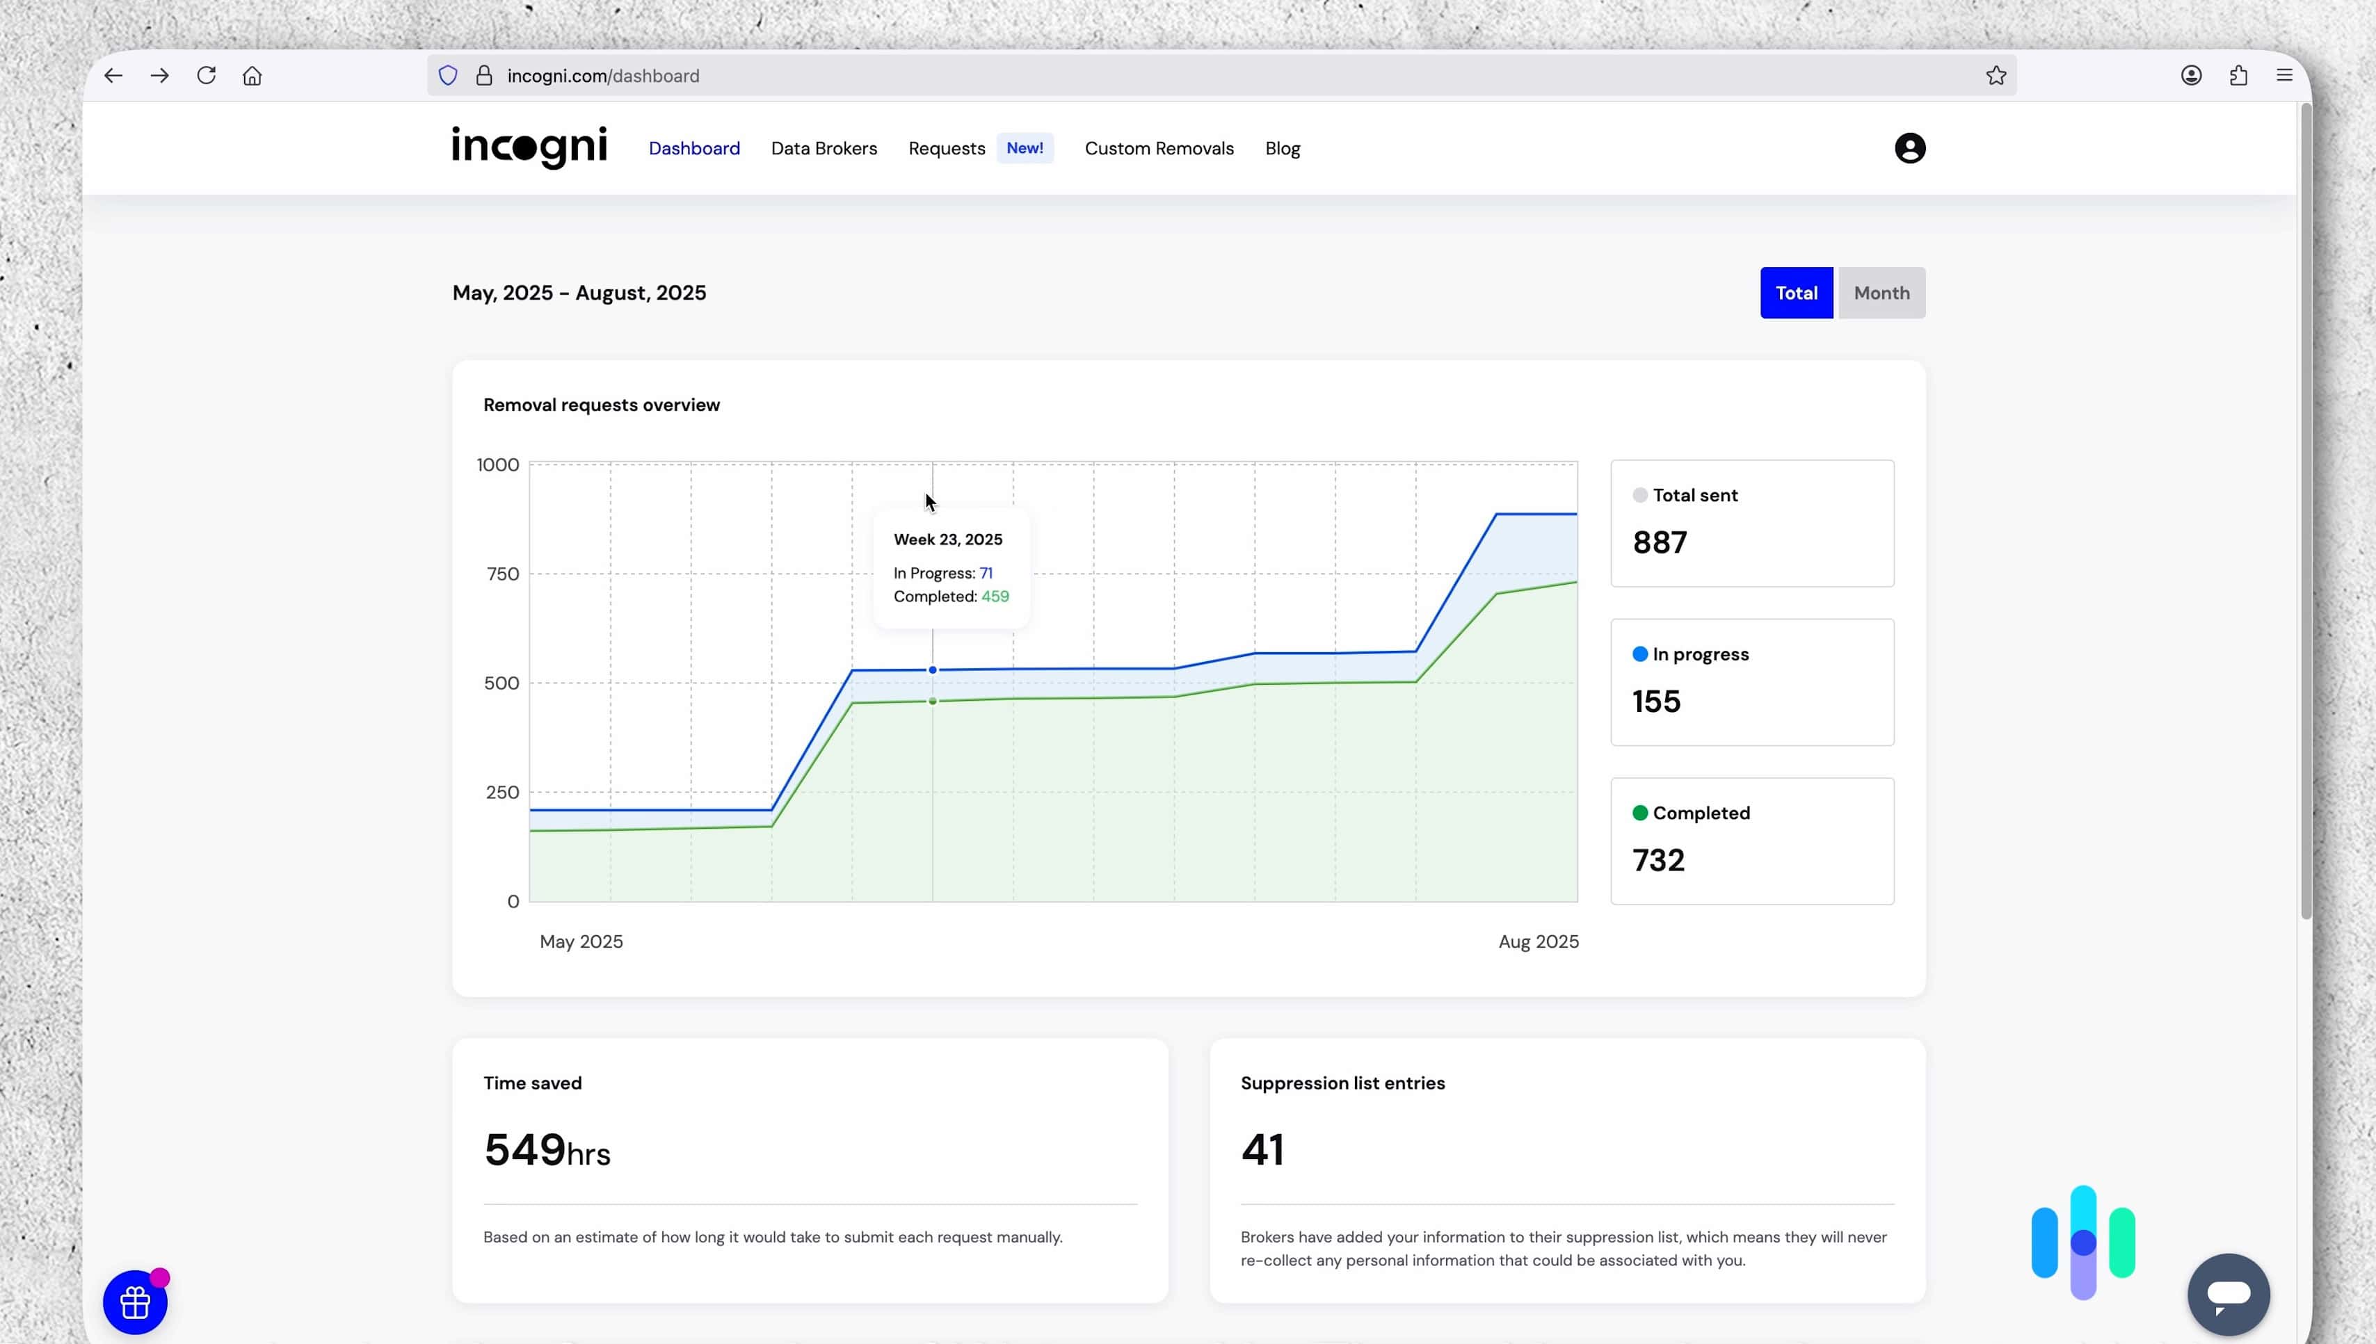Click inside the address bar
Image resolution: width=2376 pixels, height=1344 pixels.
click(831, 75)
